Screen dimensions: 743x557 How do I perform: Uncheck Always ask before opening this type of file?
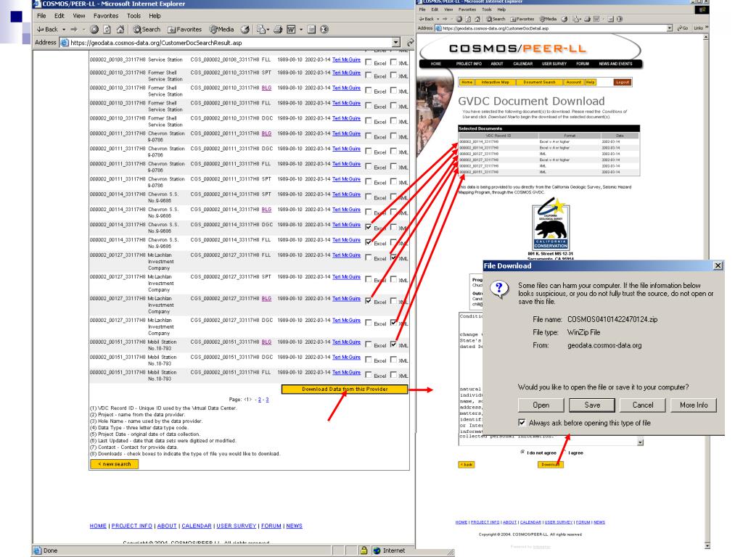click(x=522, y=423)
